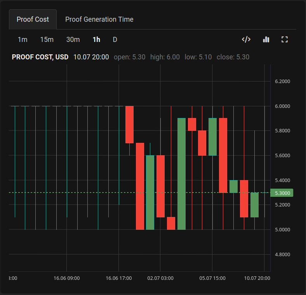This screenshot has height=295, width=306.
Task: Switch to daily D interval
Action: coord(115,40)
